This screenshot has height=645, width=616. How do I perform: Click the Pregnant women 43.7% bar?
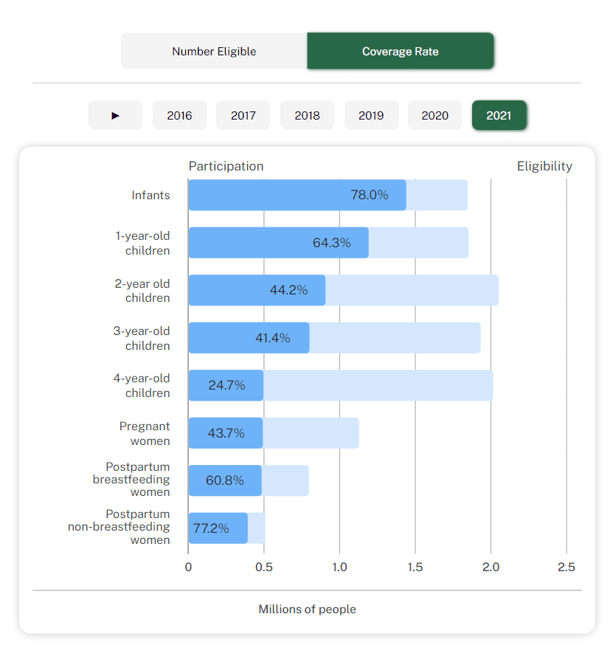tap(225, 433)
